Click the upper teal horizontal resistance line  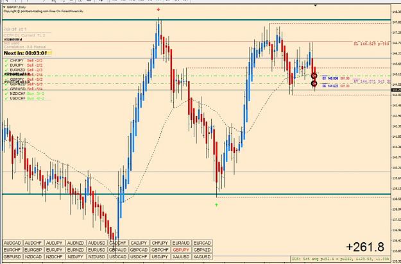coord(196,20)
